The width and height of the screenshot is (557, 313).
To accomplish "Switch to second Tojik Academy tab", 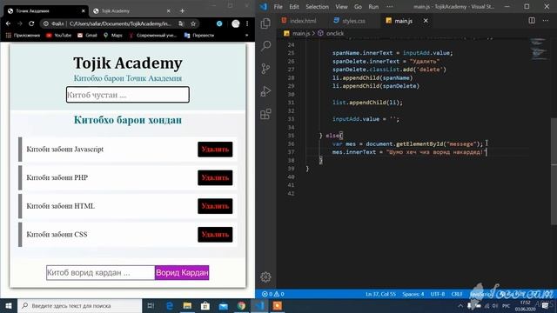I will tap(131, 11).
